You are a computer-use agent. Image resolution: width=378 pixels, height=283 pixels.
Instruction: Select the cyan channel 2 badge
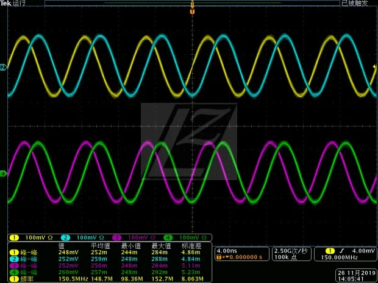point(66,238)
